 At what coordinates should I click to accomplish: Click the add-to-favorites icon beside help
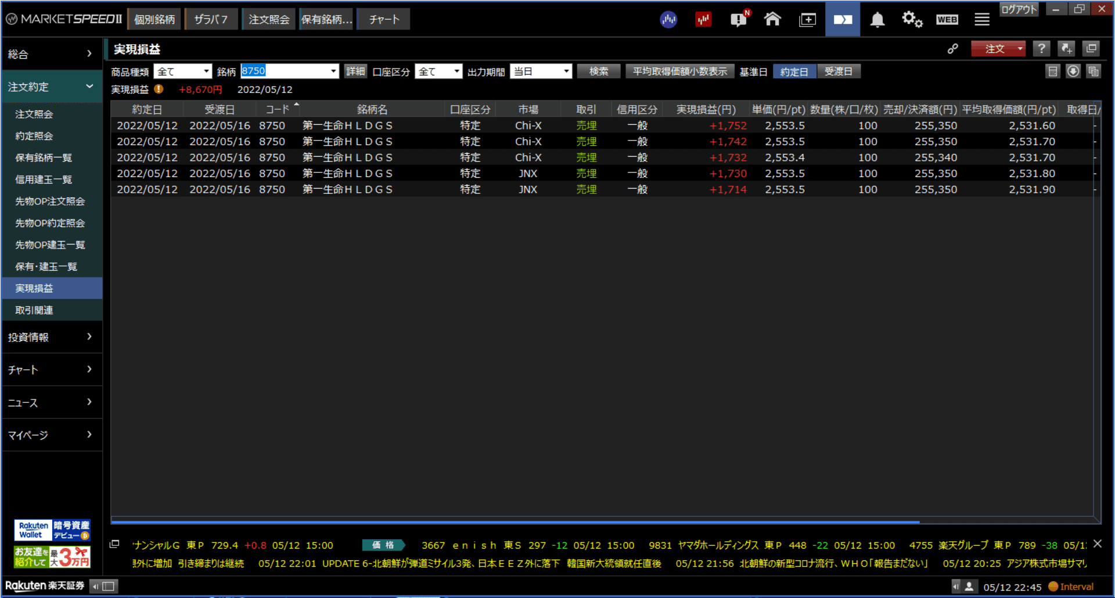click(1066, 49)
